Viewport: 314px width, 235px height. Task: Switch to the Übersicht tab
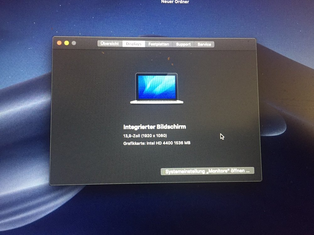110,44
